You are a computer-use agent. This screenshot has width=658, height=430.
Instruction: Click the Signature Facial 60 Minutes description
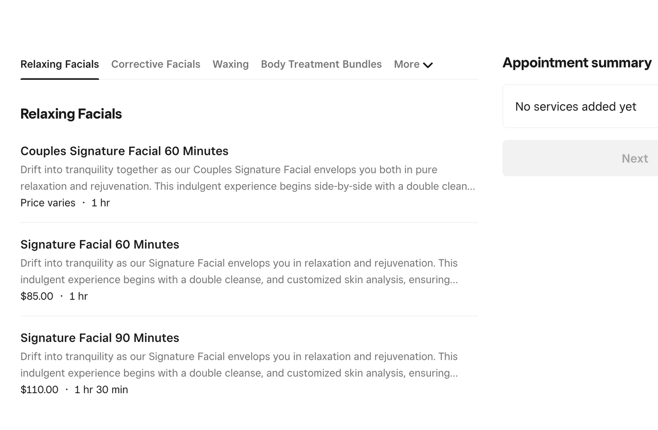[x=239, y=271]
